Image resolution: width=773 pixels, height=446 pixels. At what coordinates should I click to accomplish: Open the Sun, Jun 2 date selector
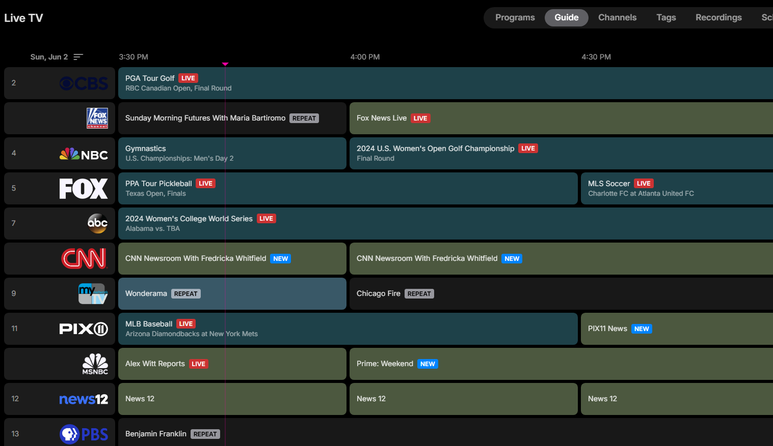coord(49,56)
